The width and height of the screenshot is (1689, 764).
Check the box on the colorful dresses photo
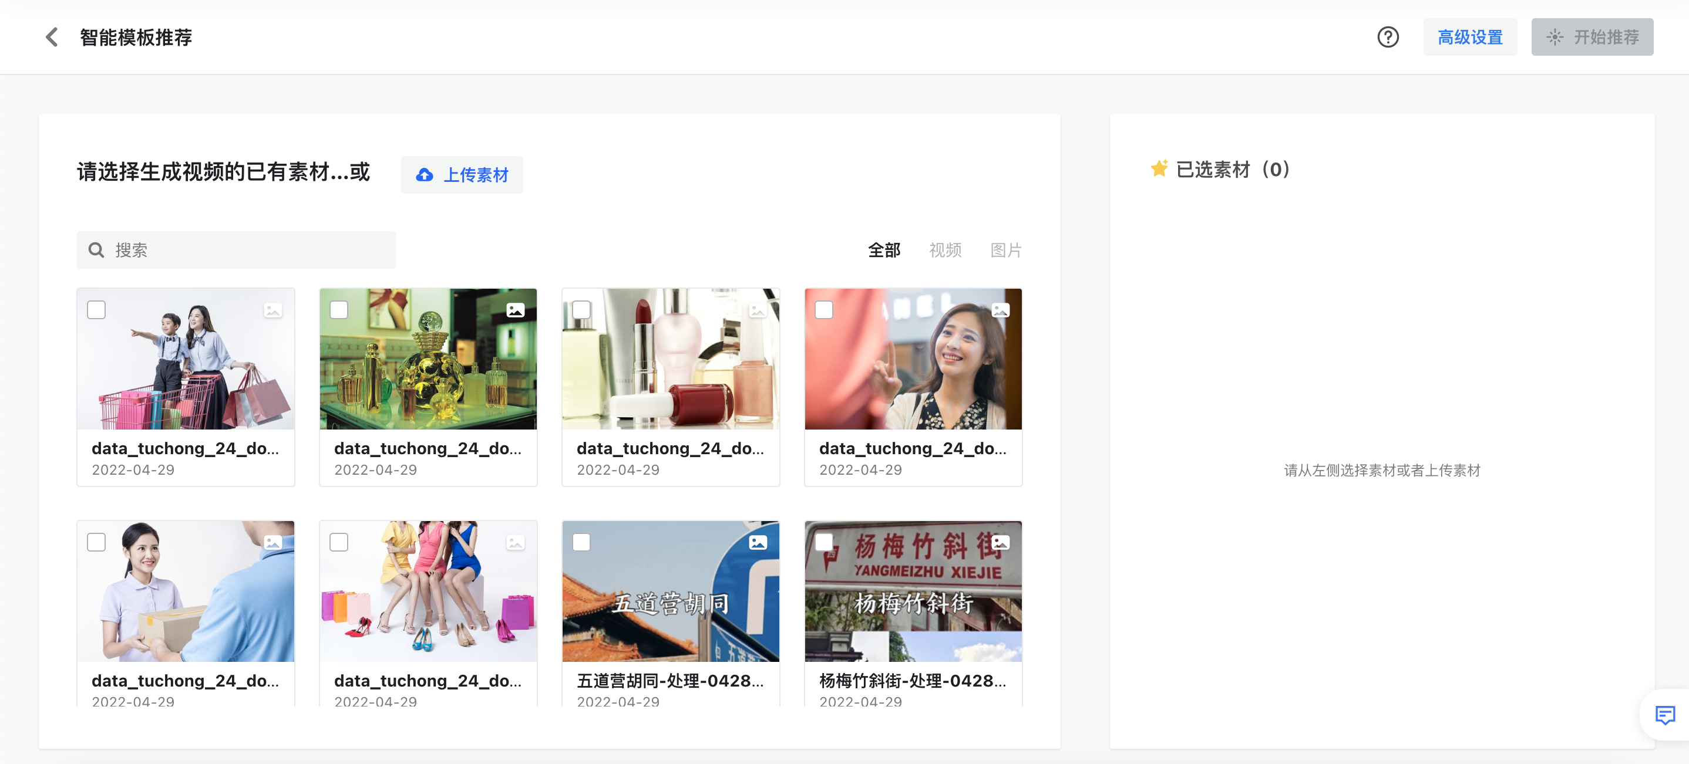339,543
